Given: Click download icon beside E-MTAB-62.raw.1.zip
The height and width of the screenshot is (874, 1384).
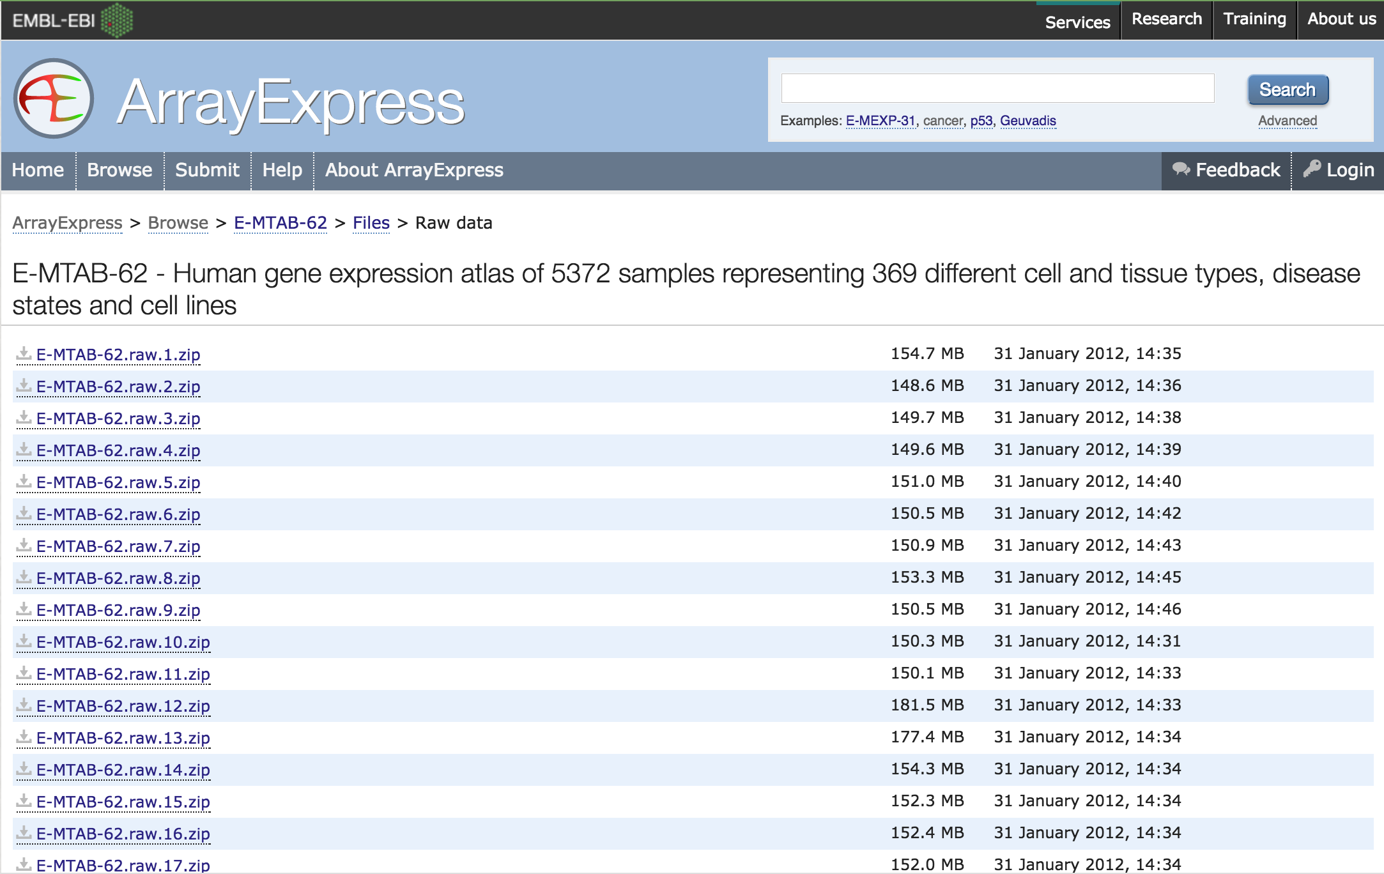Looking at the screenshot, I should click(24, 353).
